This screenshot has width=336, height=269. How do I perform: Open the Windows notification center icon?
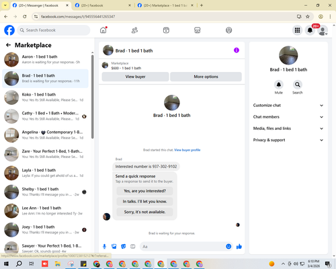coord(329,264)
